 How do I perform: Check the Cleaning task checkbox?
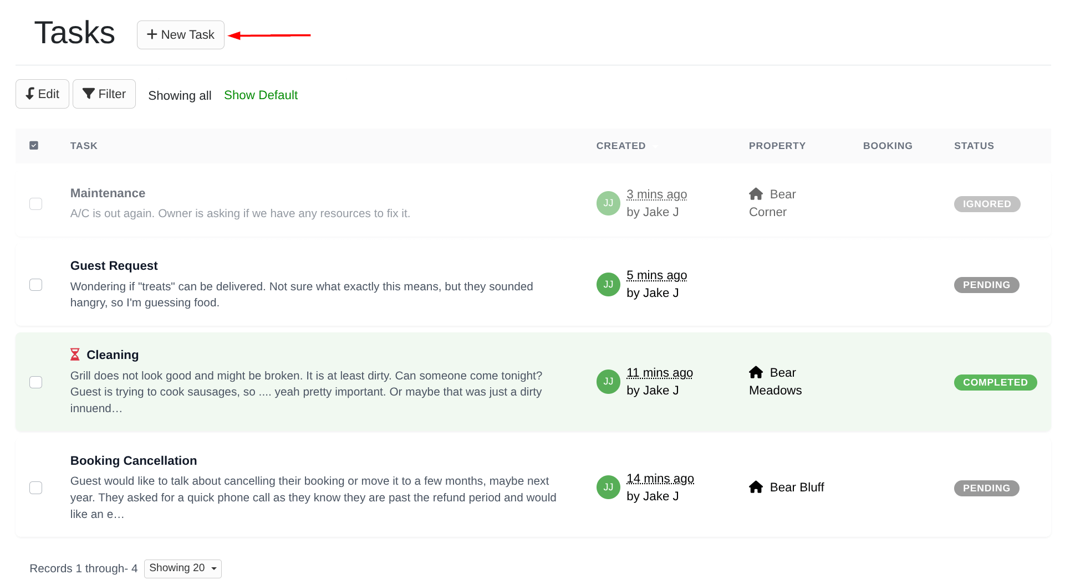coord(35,382)
